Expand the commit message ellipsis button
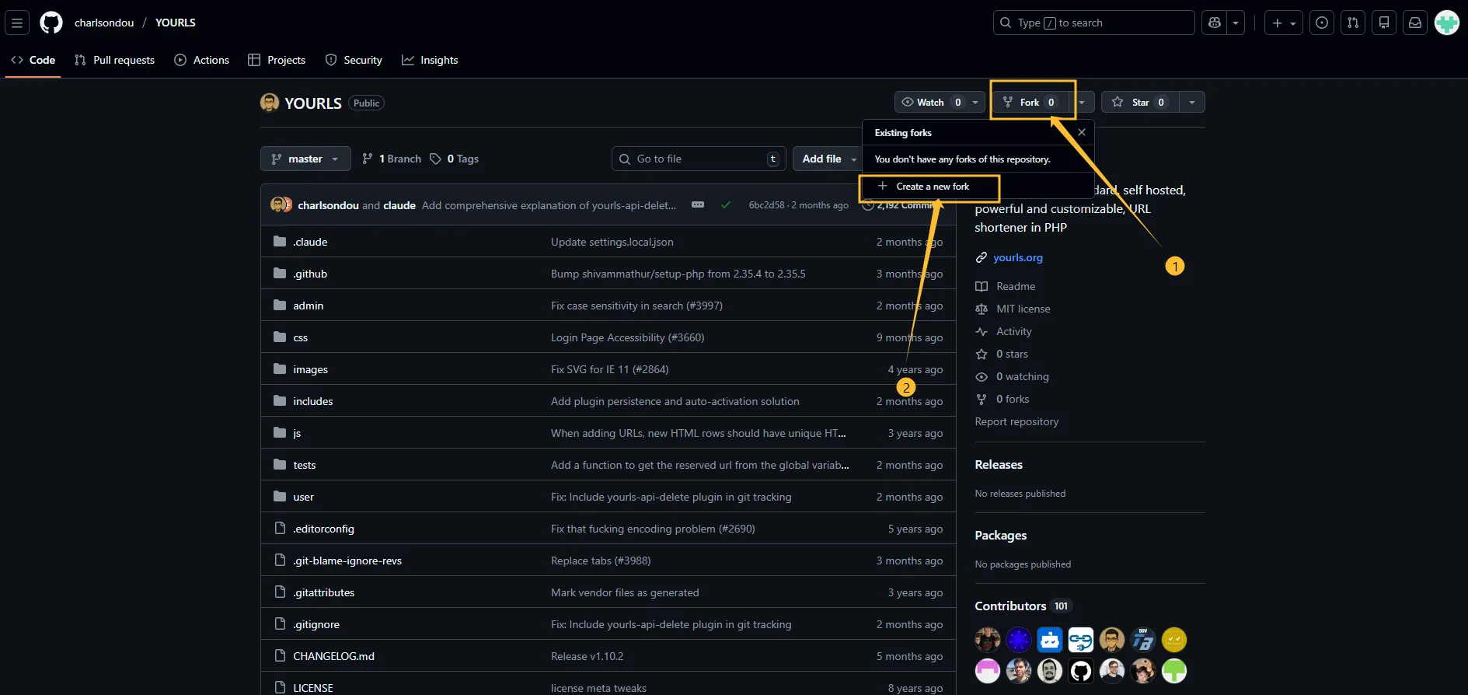The width and height of the screenshot is (1468, 695). click(x=698, y=204)
